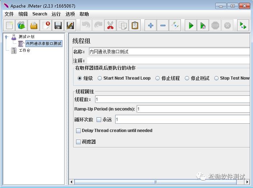
Task: Cut selection with the scissors icon
Action: click(x=111, y=25)
